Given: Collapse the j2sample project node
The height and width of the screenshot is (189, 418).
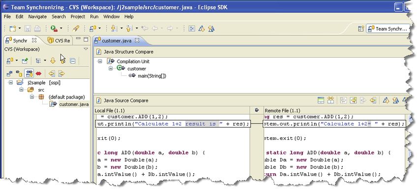Looking at the screenshot, I should (11, 83).
